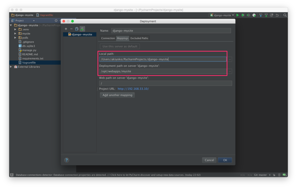Add a new server with plus icon
This screenshot has width=297, height=188.
point(66,29)
